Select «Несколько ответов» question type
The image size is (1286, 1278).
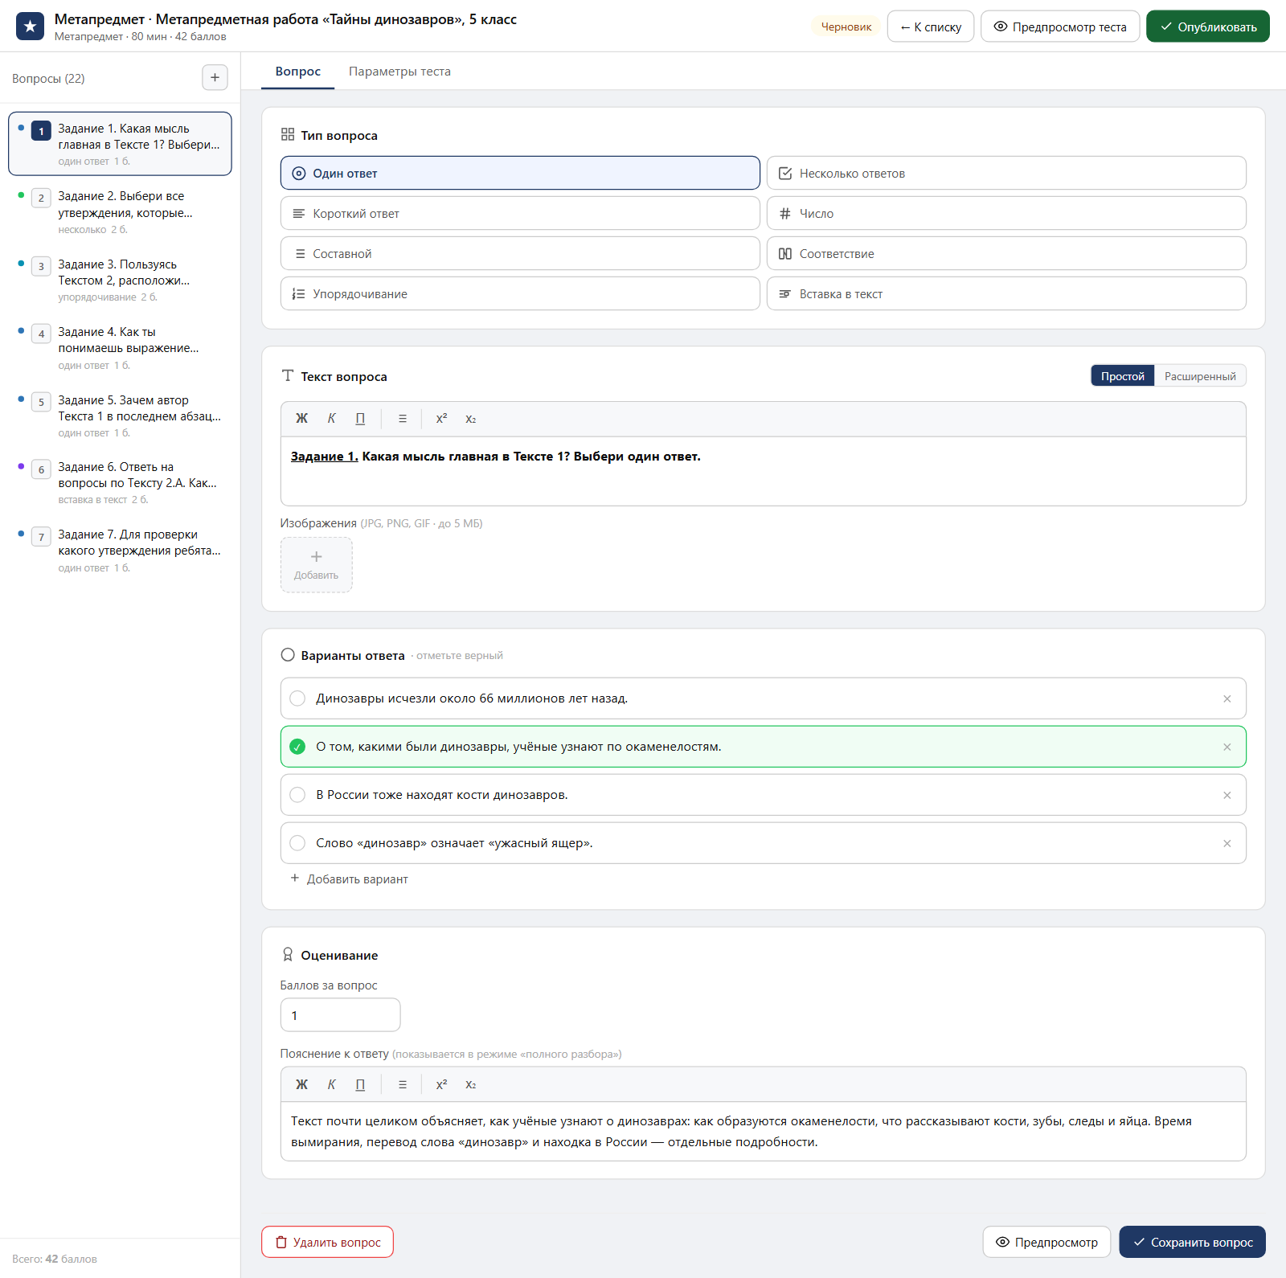point(1006,173)
